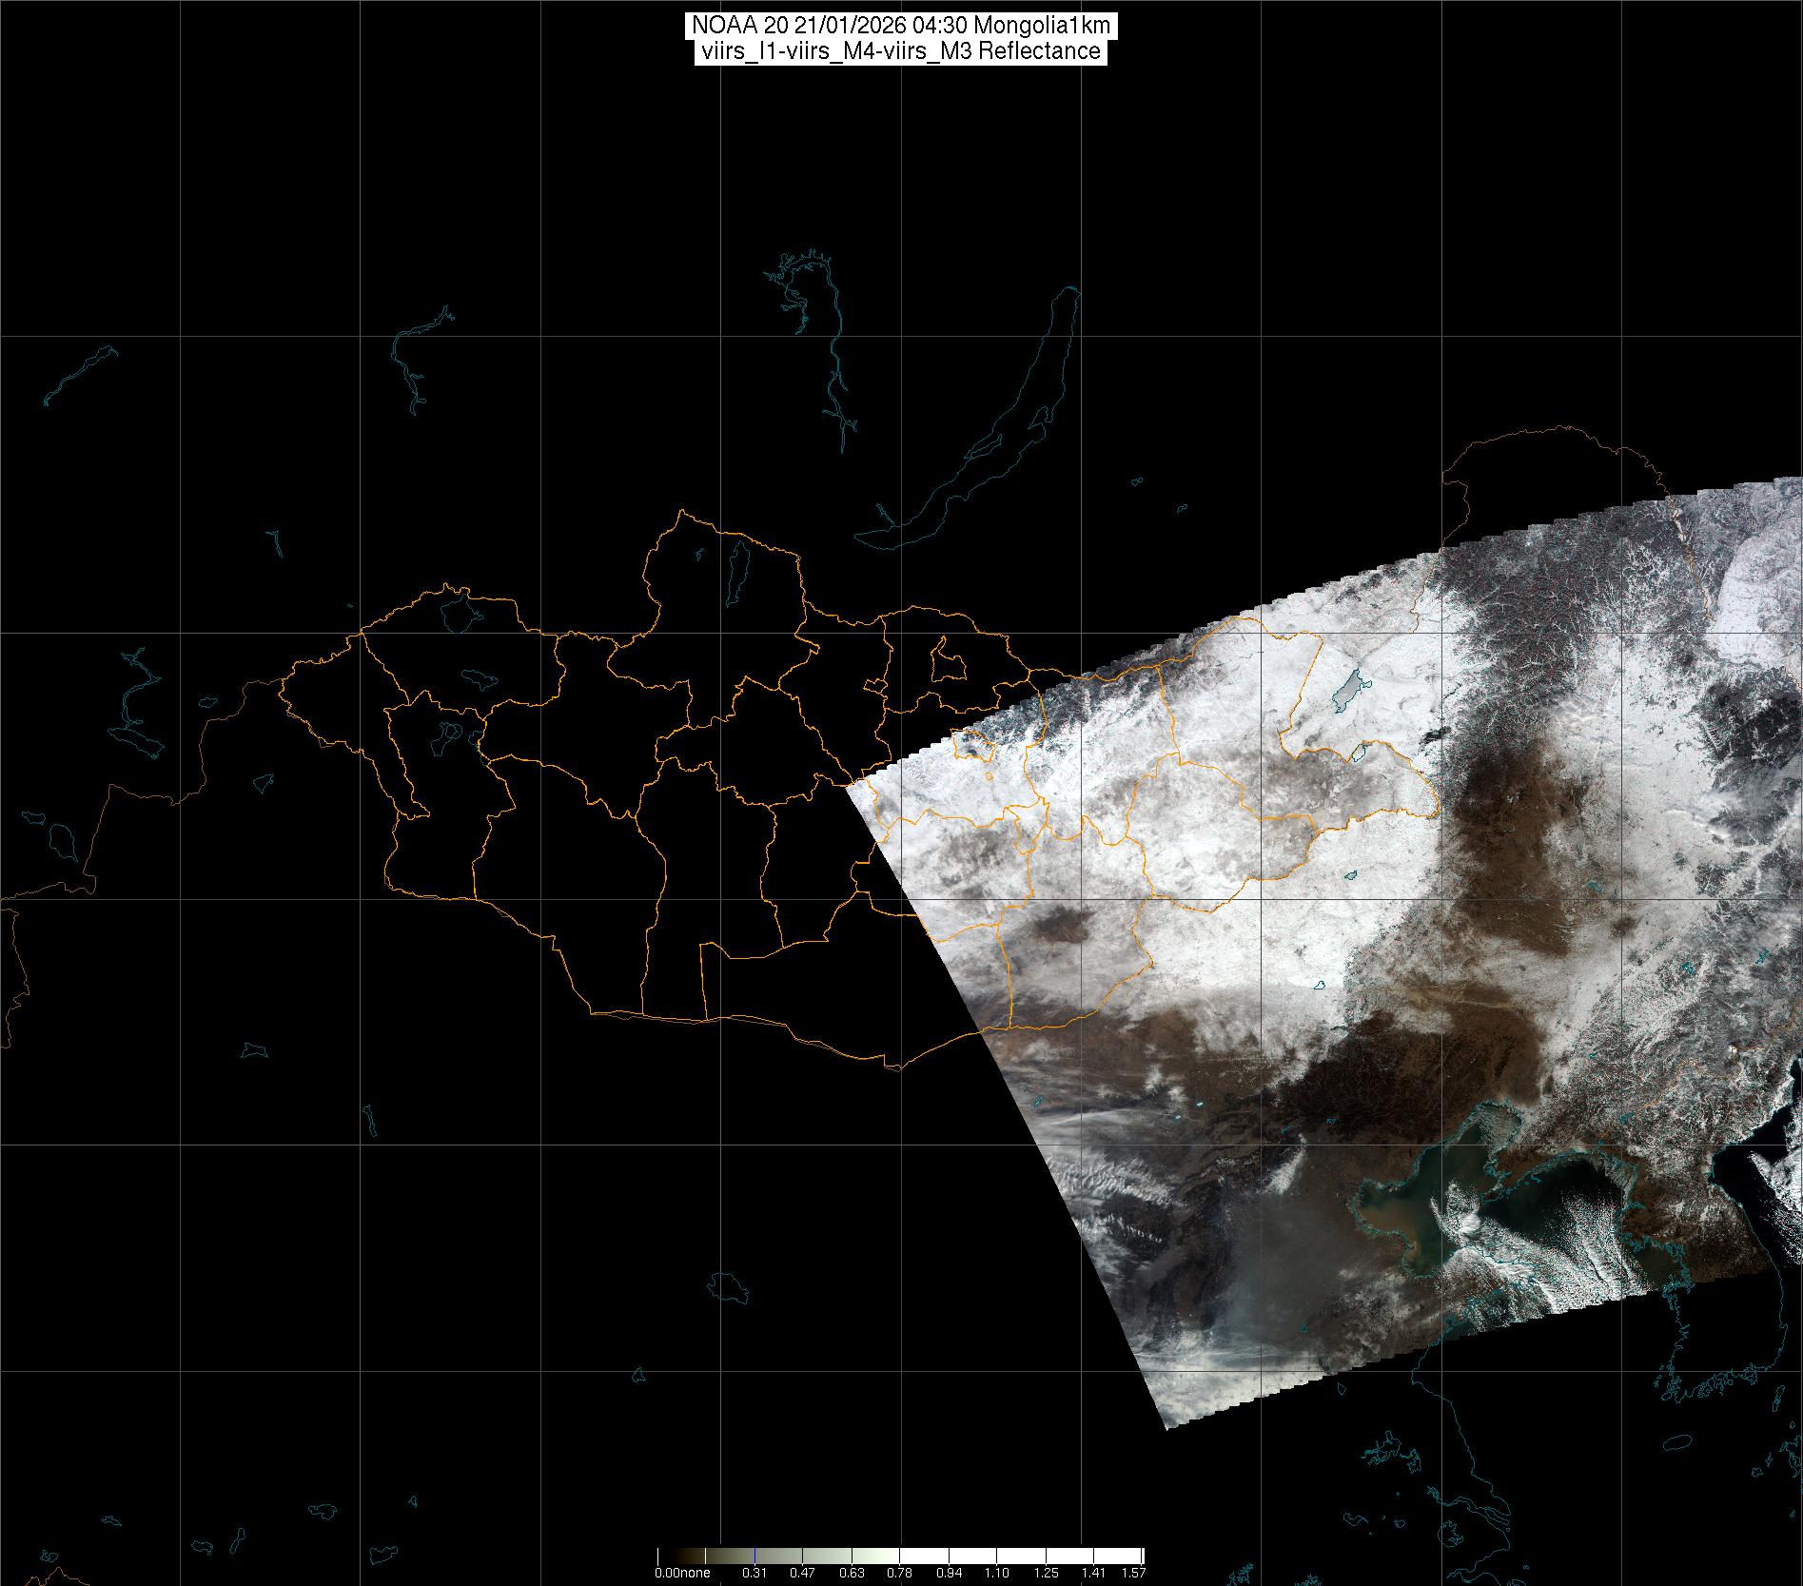Click the 0.78 colorbar value label
Screen dimensions: 1803x1586
click(x=899, y=1573)
